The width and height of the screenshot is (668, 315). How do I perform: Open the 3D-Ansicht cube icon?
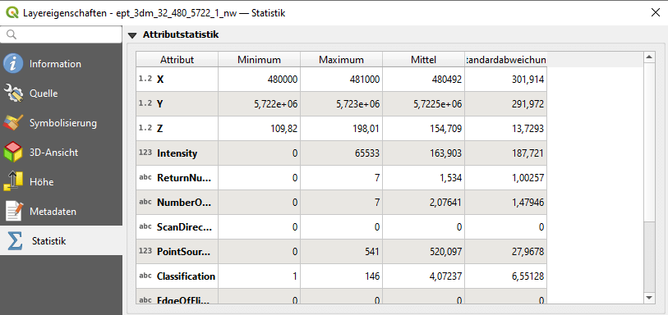click(x=13, y=153)
